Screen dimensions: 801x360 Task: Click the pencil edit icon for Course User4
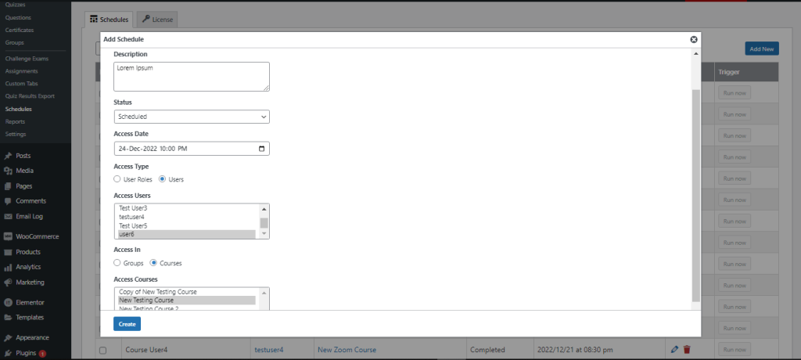click(x=674, y=350)
